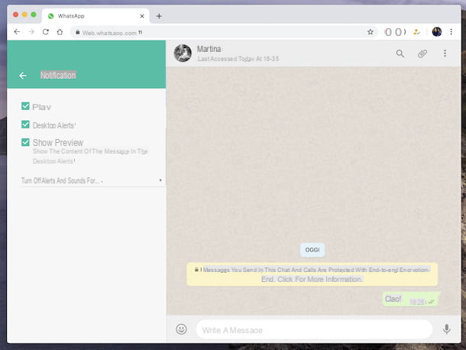
Task: Open the browser profile avatar
Action: (x=436, y=32)
